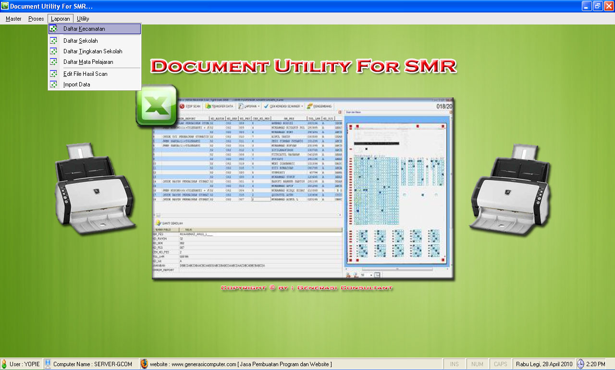Viewport: 615px width, 370px height.
Task: Choose Edit File Hasil Scan
Action: [86, 74]
